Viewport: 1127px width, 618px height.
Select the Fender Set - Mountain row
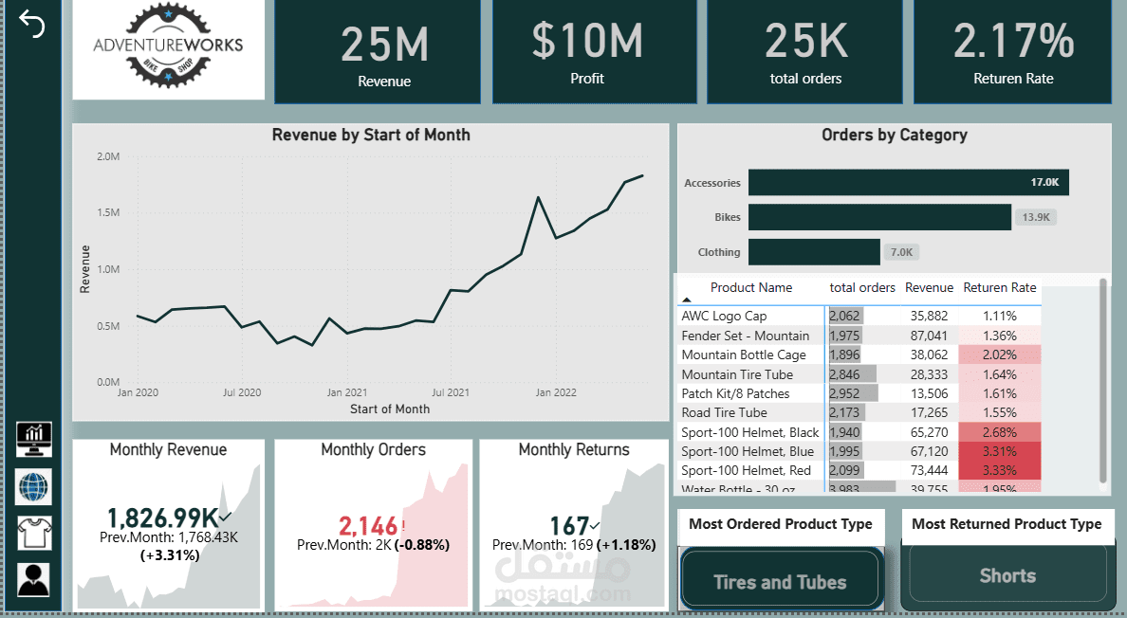point(859,336)
